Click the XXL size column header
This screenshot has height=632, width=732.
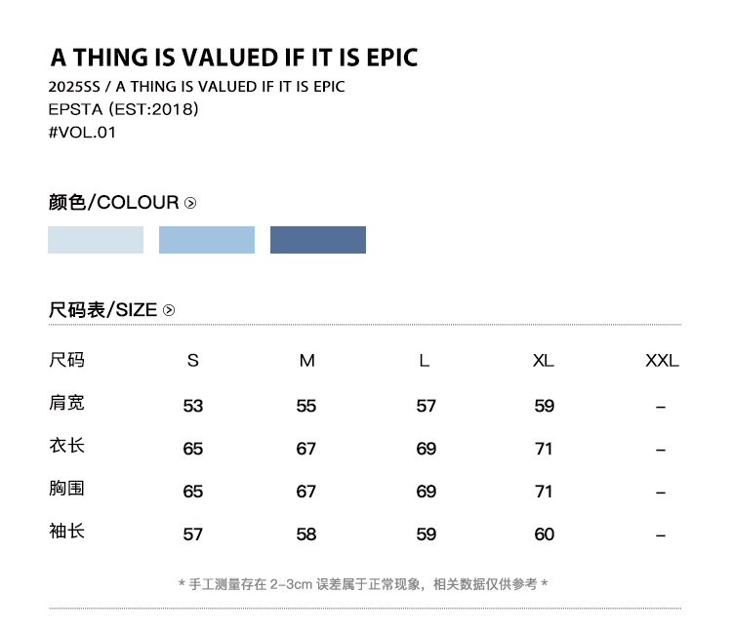point(662,361)
